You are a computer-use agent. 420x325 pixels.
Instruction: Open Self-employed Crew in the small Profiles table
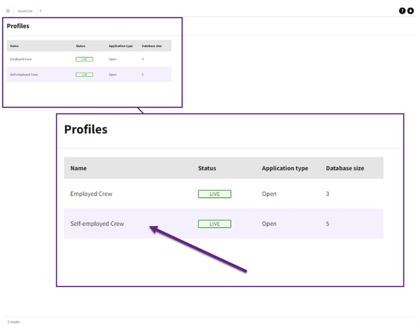(x=24, y=75)
